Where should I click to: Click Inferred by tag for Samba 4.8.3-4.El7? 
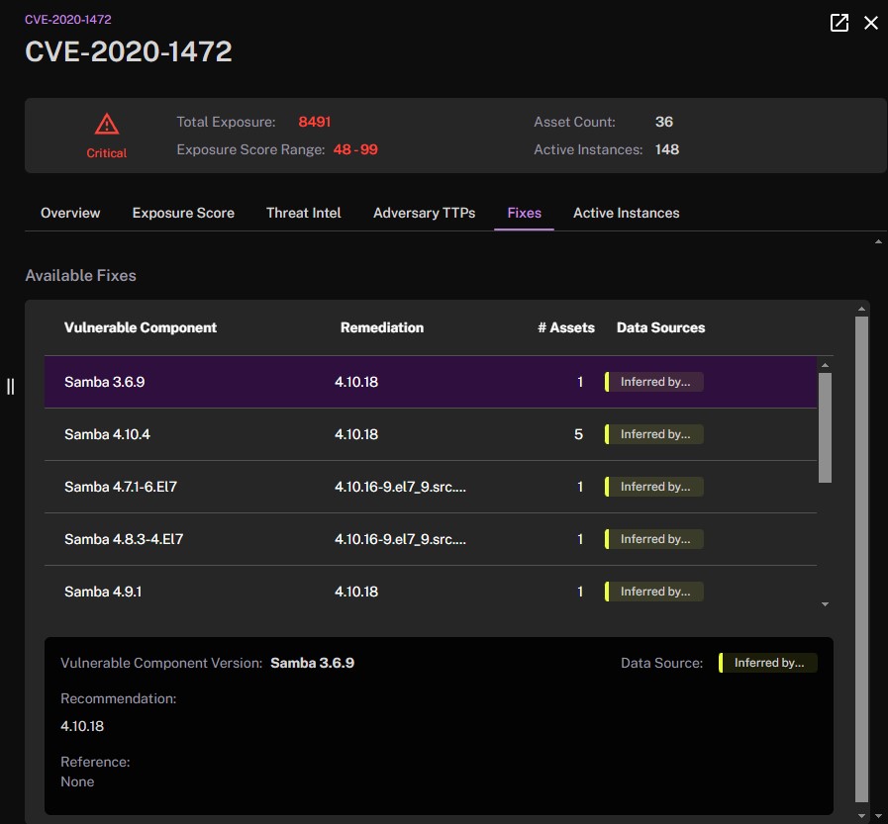pyautogui.click(x=654, y=539)
